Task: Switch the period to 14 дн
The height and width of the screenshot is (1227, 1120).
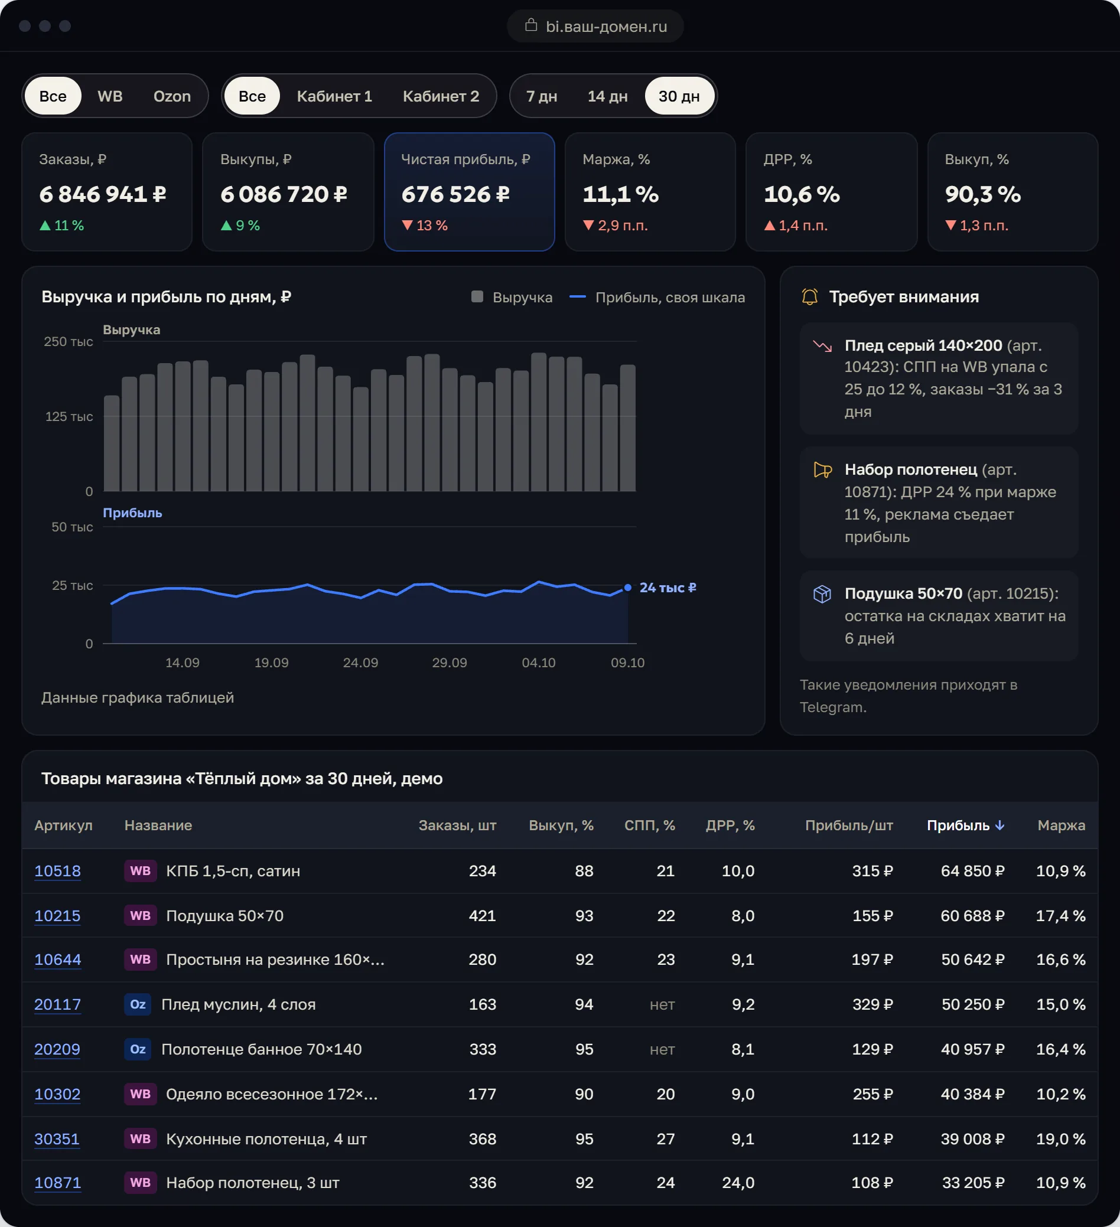Action: pos(607,96)
